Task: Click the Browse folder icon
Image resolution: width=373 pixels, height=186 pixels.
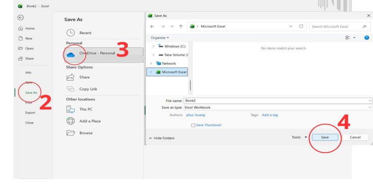Action: [70, 133]
